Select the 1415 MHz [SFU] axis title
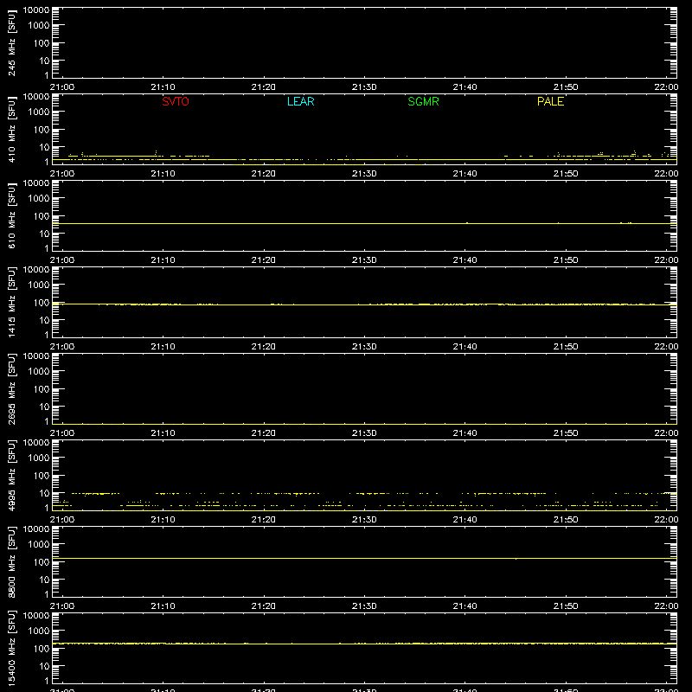The height and width of the screenshot is (692, 692). point(11,302)
